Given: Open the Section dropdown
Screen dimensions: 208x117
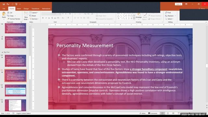Looking at the screenshot, I should [x=34, y=19].
